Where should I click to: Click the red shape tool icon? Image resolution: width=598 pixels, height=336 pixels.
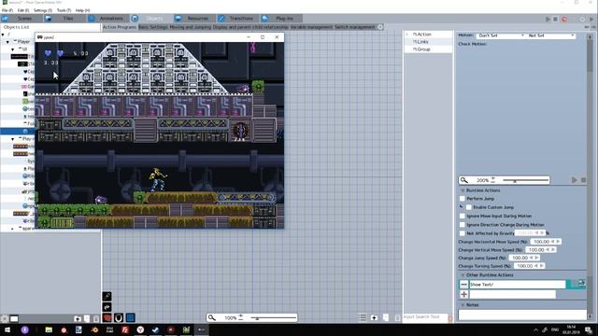click(107, 317)
